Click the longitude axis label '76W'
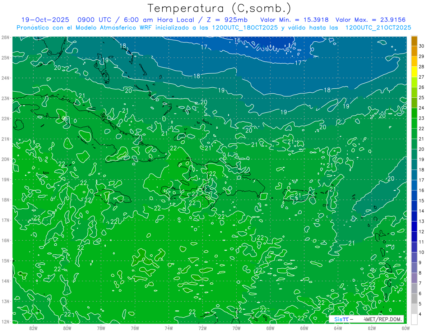This screenshot has width=431, height=333. point(135,328)
